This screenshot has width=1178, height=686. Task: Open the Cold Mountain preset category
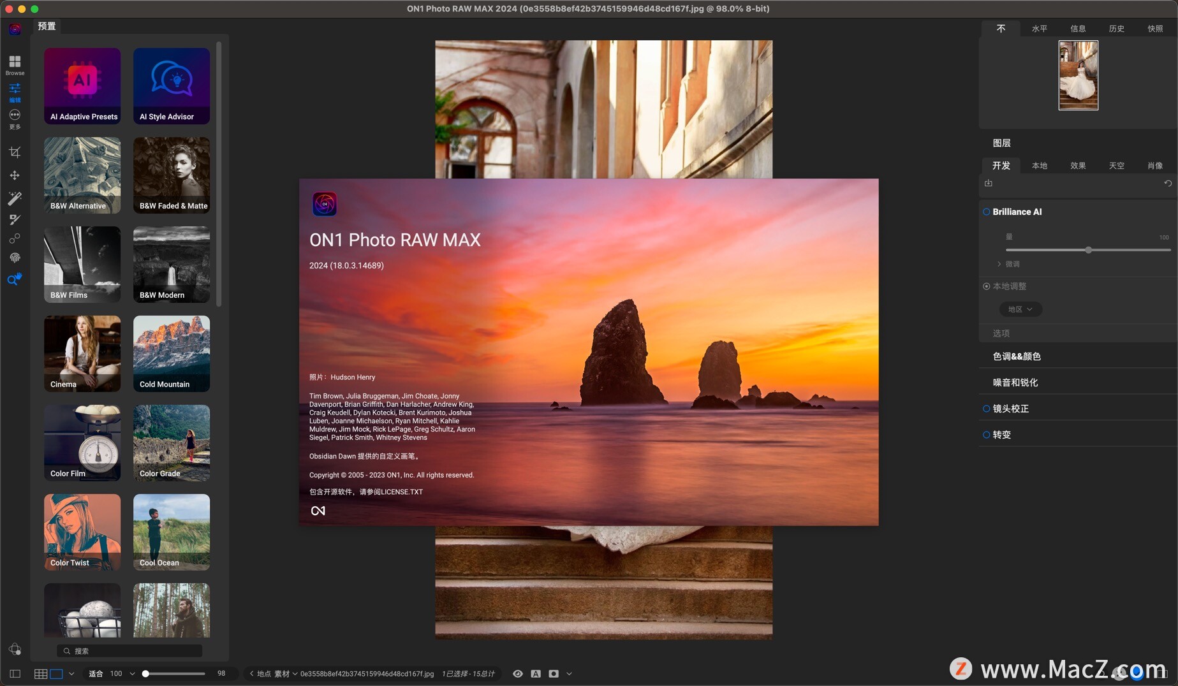pyautogui.click(x=172, y=354)
